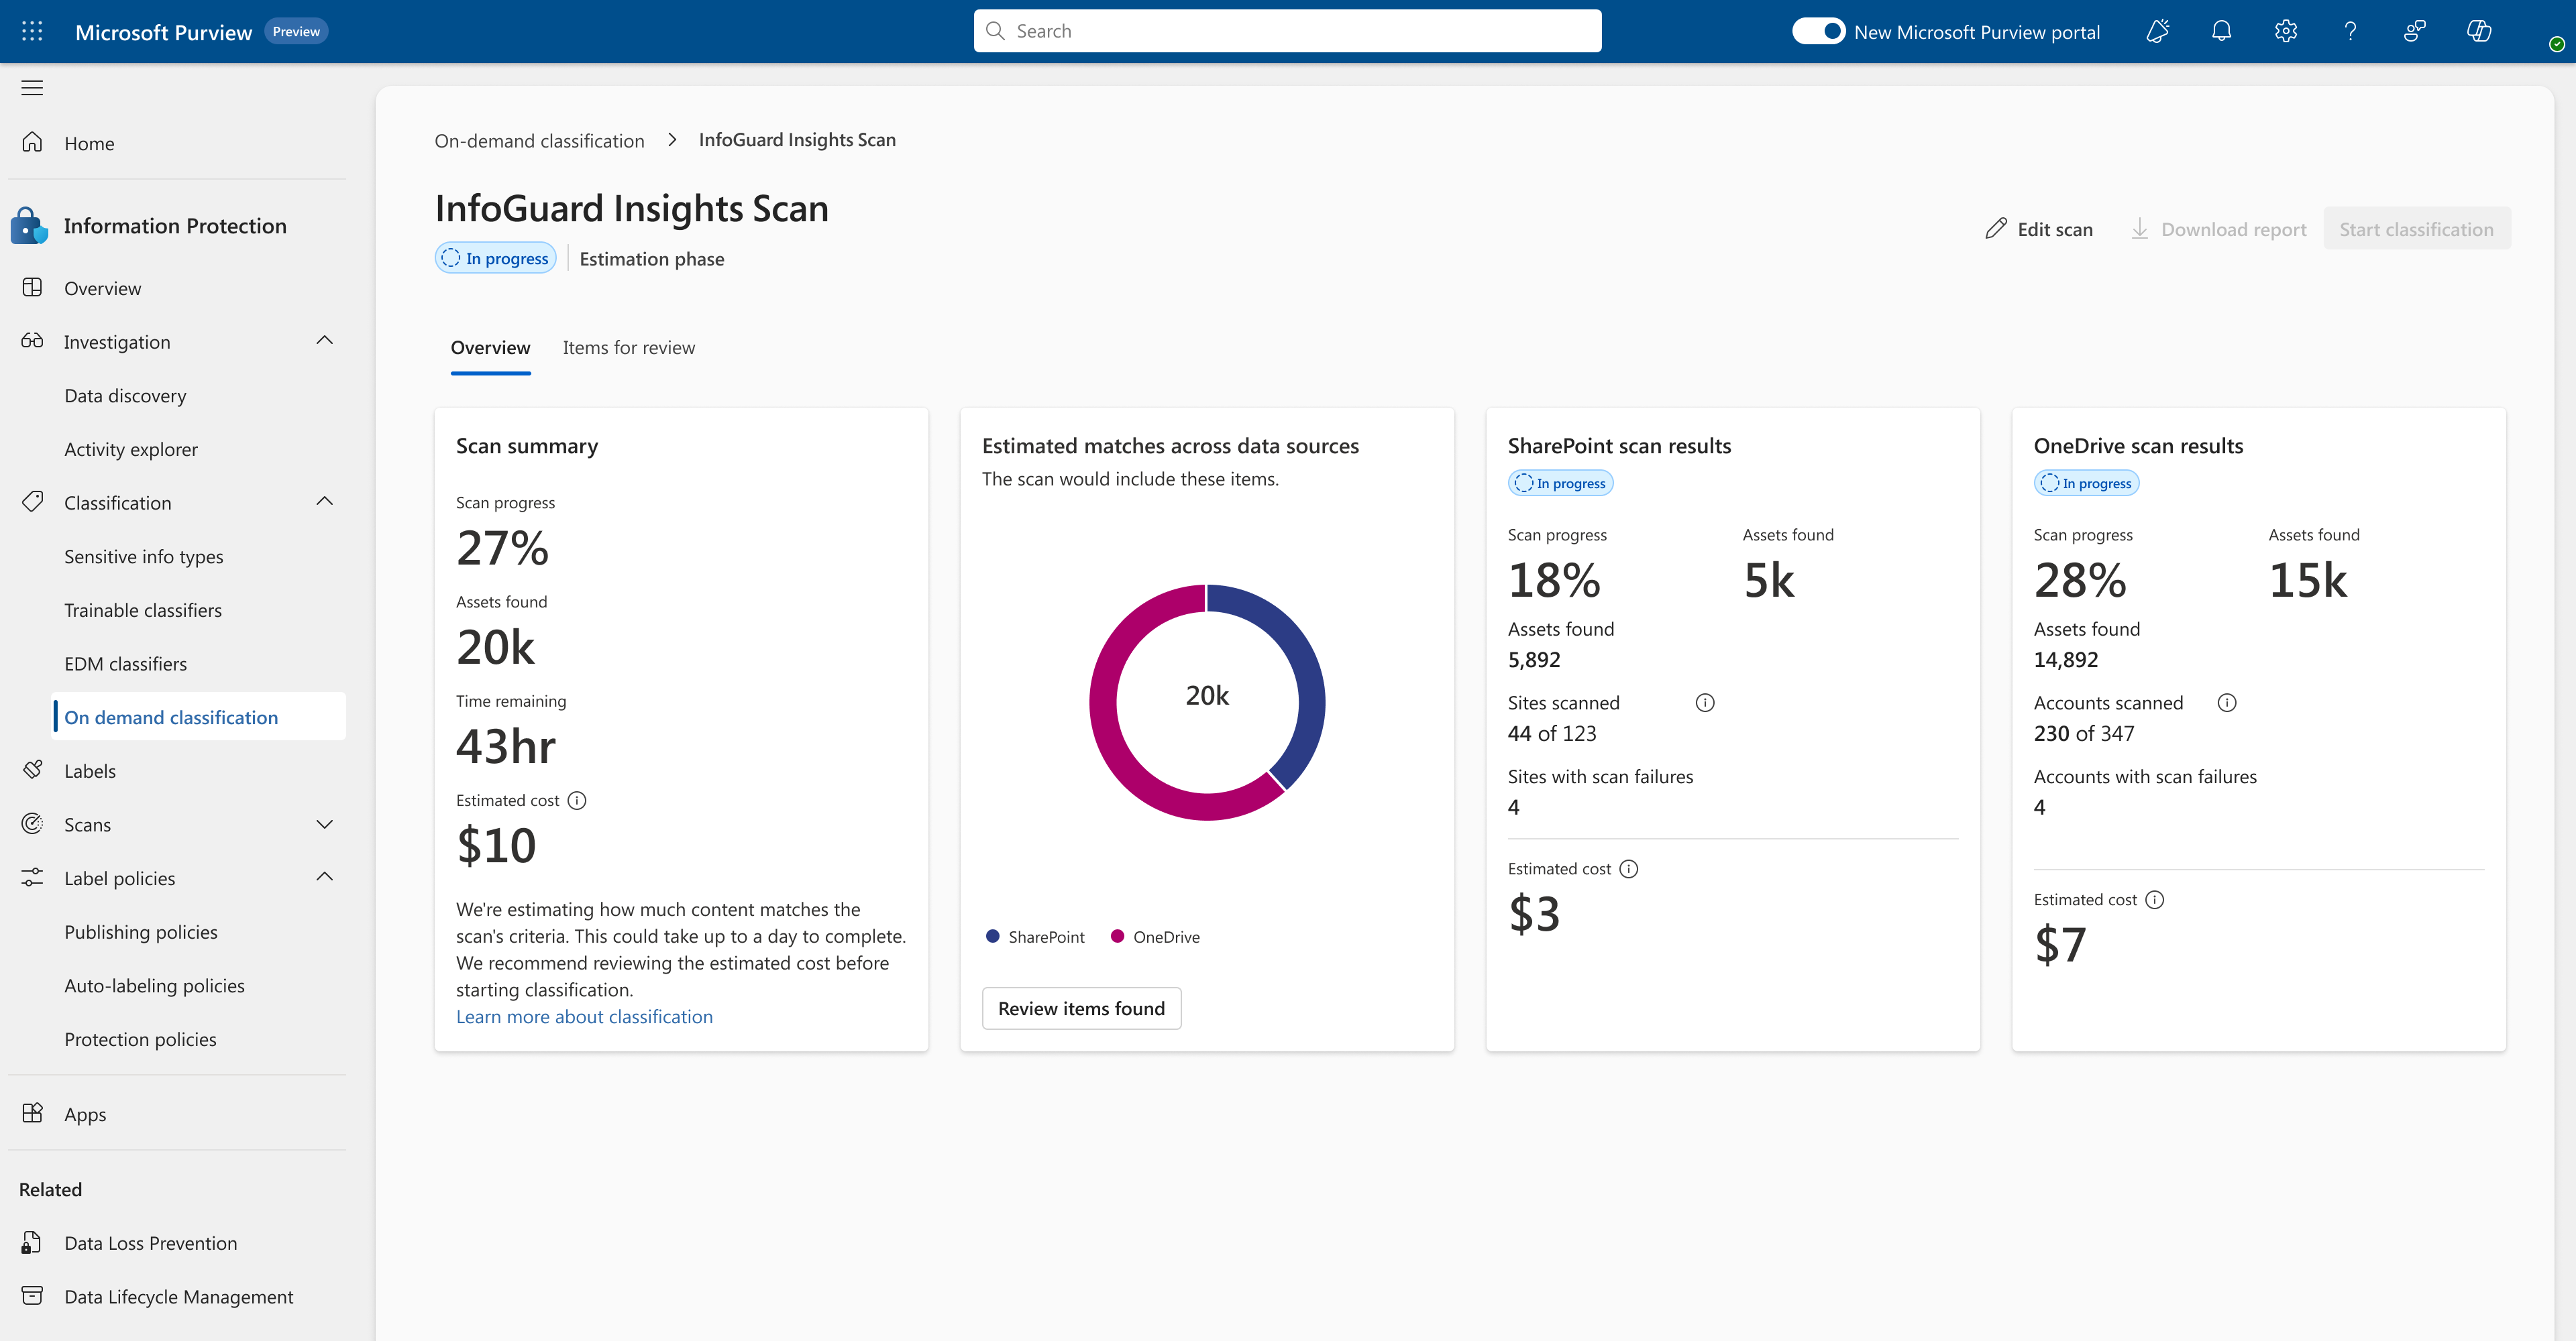Open the settings gear
The height and width of the screenshot is (1341, 2576).
tap(2285, 31)
